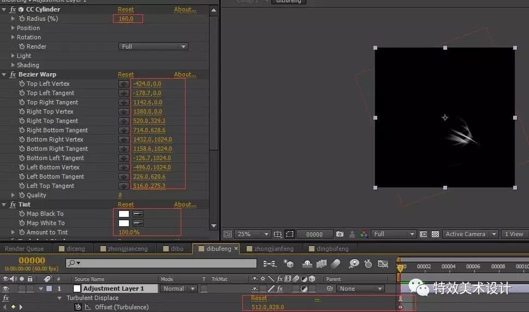The height and width of the screenshot is (312, 529).
Task: Take a snapshot with camera icon
Action: click(x=340, y=234)
